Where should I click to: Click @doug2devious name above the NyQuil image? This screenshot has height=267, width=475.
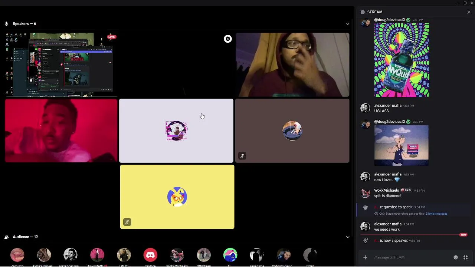point(388,20)
